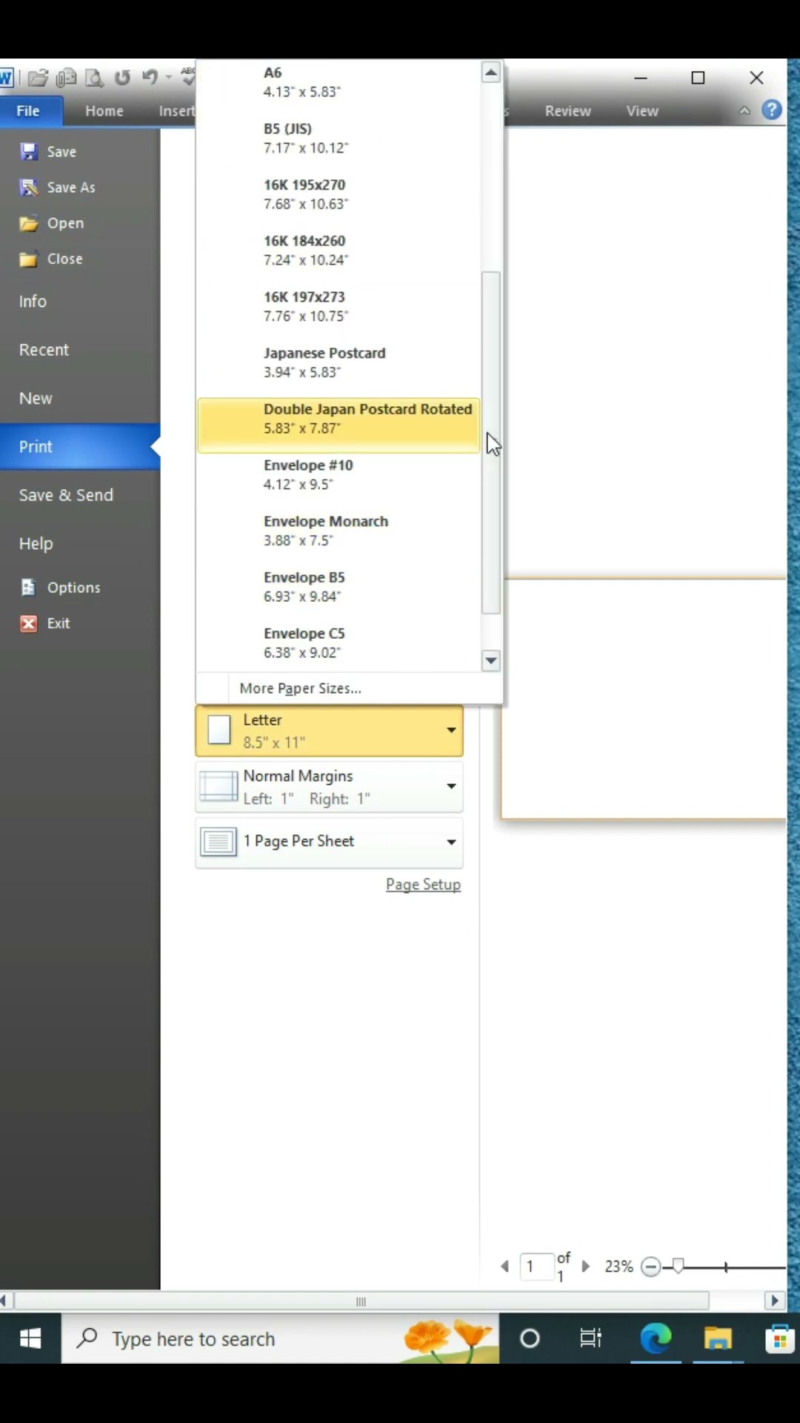This screenshot has width=800, height=1423.
Task: Choose 16K 195x270 paper size
Action: point(339,194)
